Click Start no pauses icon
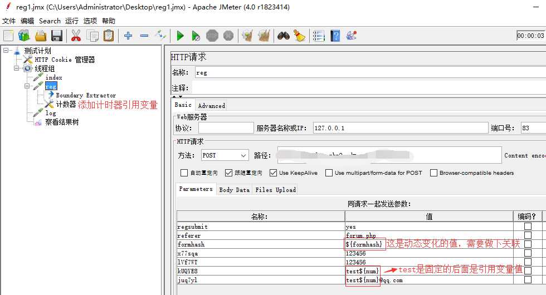Screen dimensions: 546x295 coord(196,36)
